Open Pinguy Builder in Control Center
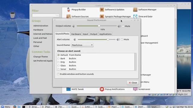 coord(76,10)
